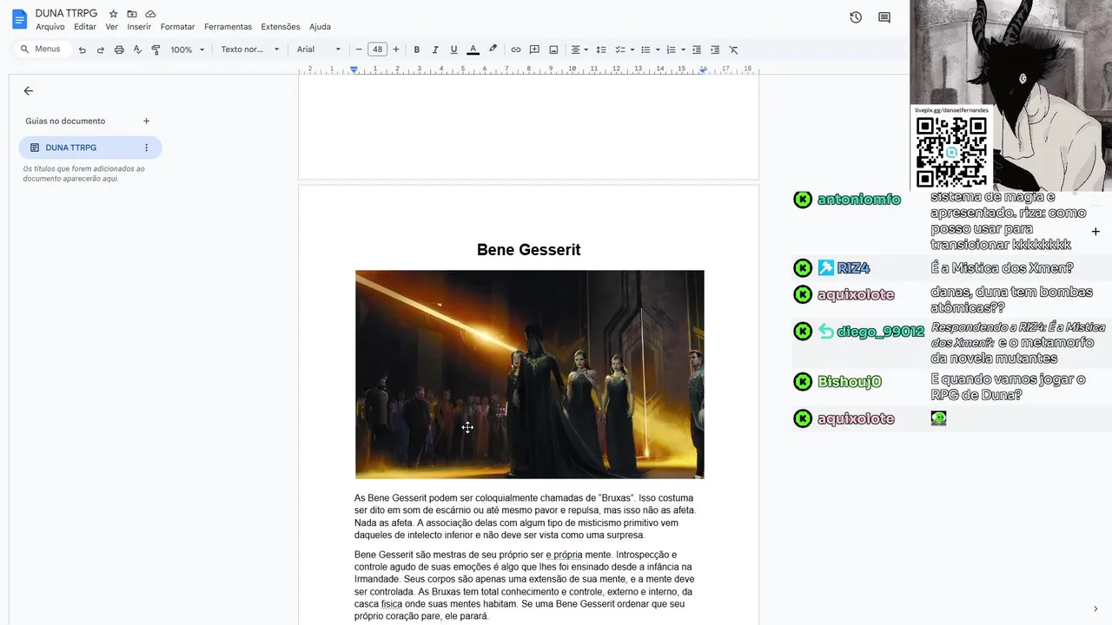
Task: Open the Editar menu
Action: pyautogui.click(x=85, y=27)
